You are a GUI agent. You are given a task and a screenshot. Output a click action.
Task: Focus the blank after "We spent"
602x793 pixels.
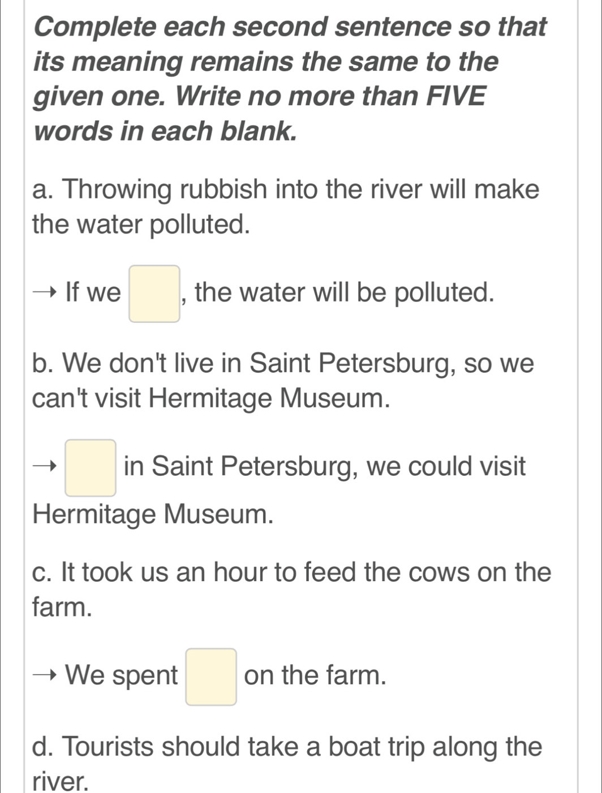pos(211,677)
